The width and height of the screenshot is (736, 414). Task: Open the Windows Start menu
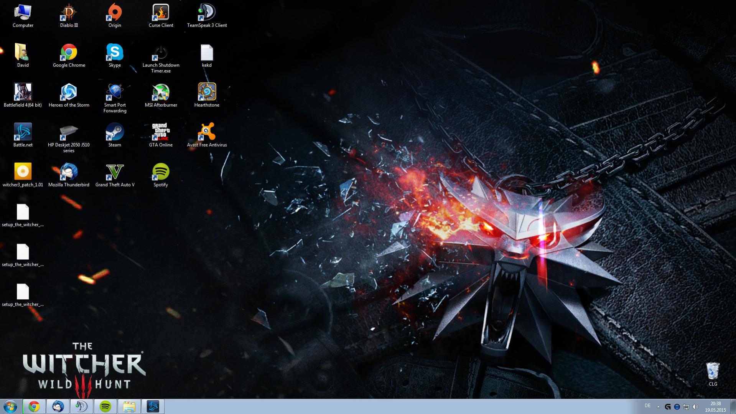10,406
